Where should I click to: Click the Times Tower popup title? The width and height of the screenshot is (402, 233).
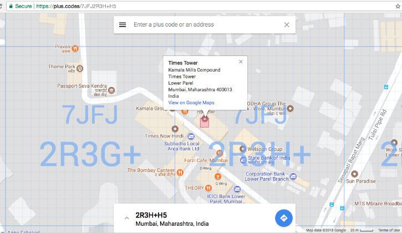(x=183, y=63)
